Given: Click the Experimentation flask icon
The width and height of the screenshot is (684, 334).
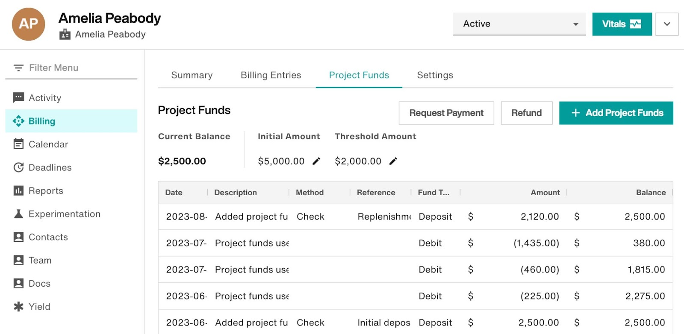Looking at the screenshot, I should pos(18,214).
